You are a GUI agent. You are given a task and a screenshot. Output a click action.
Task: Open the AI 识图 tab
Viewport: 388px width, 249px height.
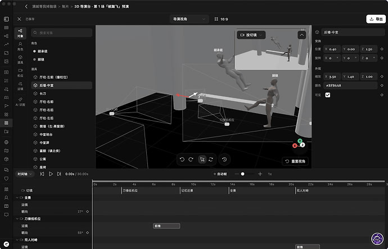click(x=20, y=102)
